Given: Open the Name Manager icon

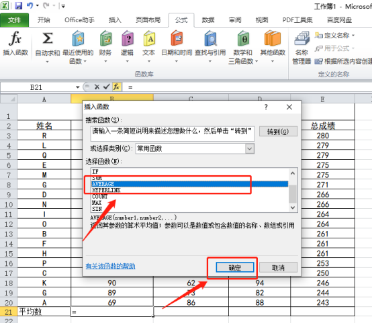Looking at the screenshot, I should point(301,38).
